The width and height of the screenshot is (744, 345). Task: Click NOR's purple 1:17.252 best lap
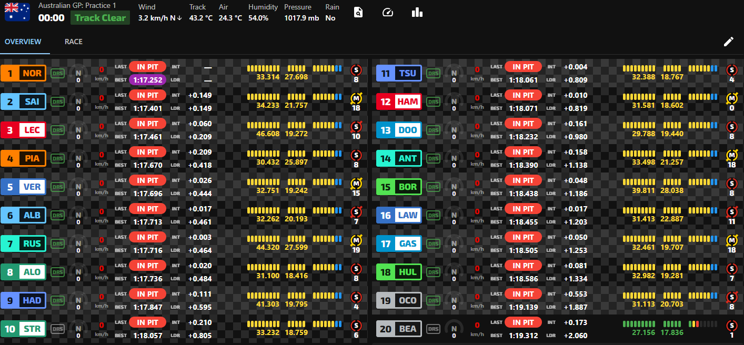(147, 80)
